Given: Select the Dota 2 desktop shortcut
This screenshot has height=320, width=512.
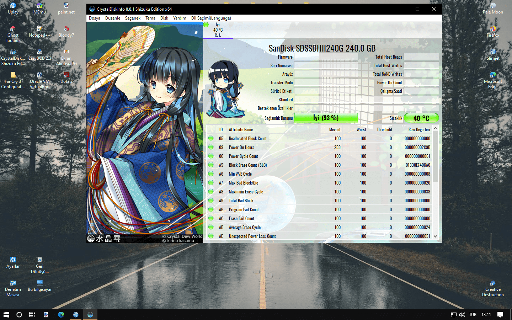Looking at the screenshot, I should point(66,78).
